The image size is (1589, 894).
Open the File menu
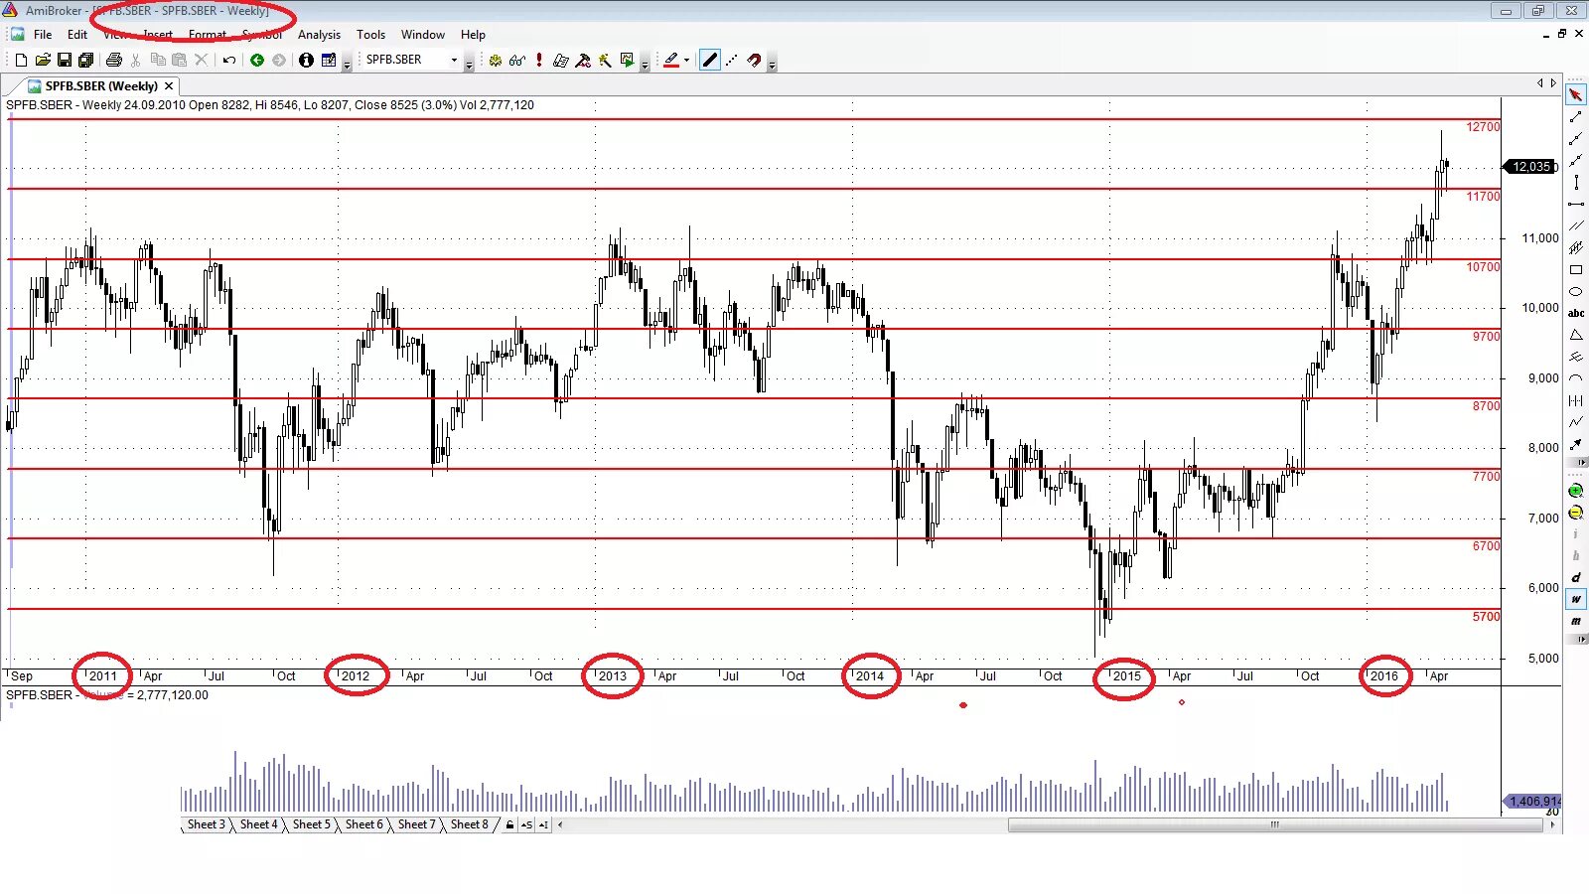pyautogui.click(x=43, y=35)
